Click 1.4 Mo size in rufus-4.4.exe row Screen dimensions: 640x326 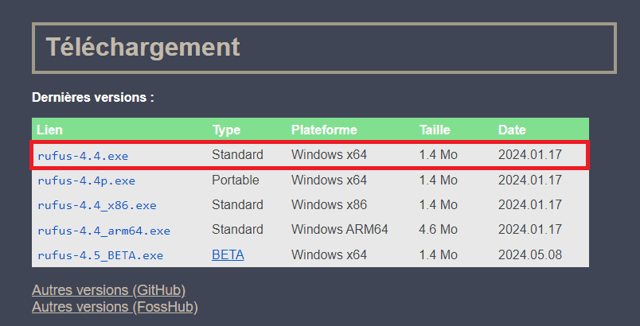click(439, 154)
